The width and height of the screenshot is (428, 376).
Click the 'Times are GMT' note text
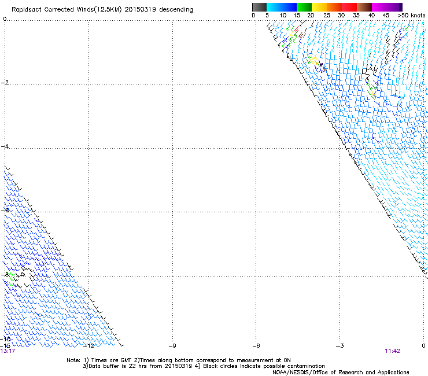(x=112, y=360)
